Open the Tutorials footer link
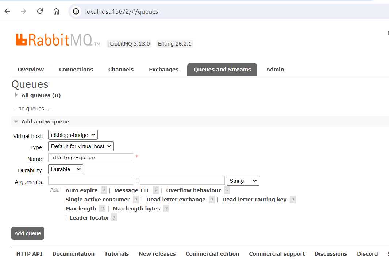The width and height of the screenshot is (389, 268). click(117, 254)
